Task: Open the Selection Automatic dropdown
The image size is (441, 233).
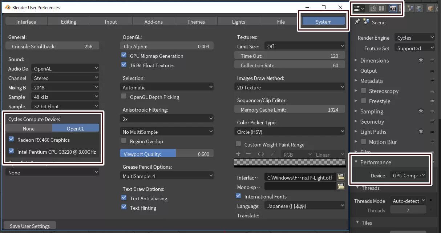Action: (167, 87)
